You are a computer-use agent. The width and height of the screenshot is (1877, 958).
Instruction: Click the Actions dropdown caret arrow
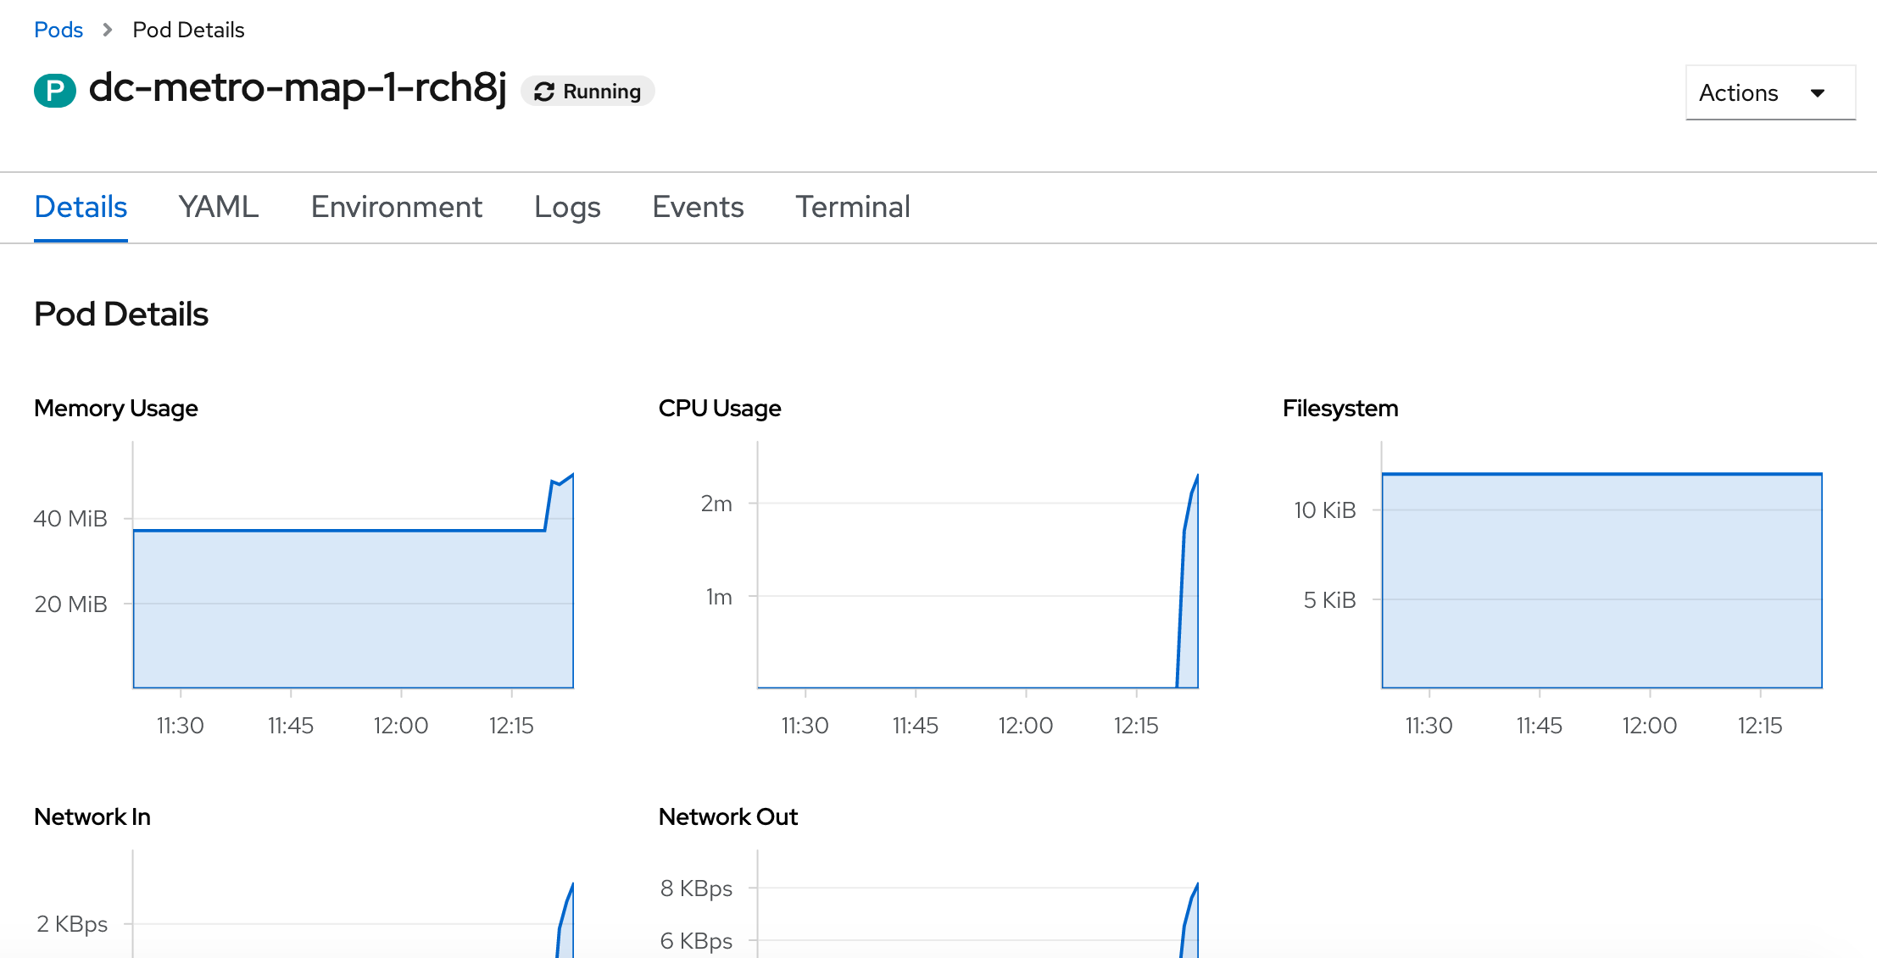pyautogui.click(x=1818, y=93)
